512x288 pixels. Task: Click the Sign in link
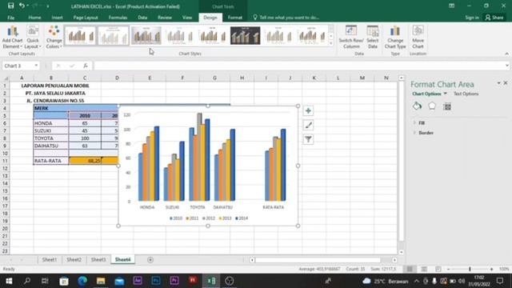click(x=472, y=18)
